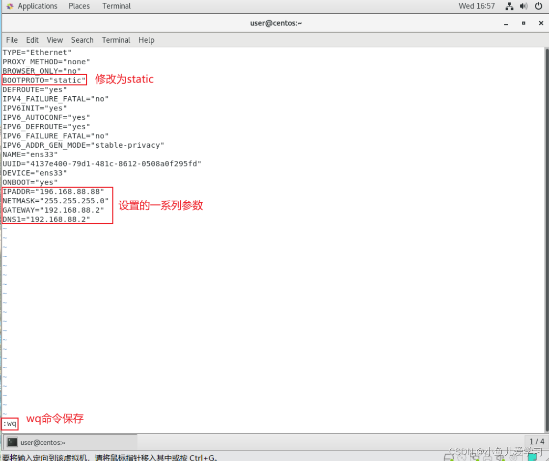This screenshot has height=461, width=549.
Task: Click the IPV6_DEFROUTE="yes" line
Action: (x=46, y=127)
